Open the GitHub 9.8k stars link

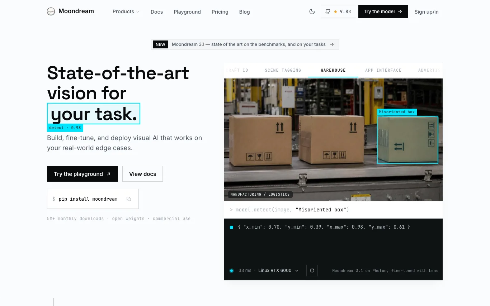[338, 11]
